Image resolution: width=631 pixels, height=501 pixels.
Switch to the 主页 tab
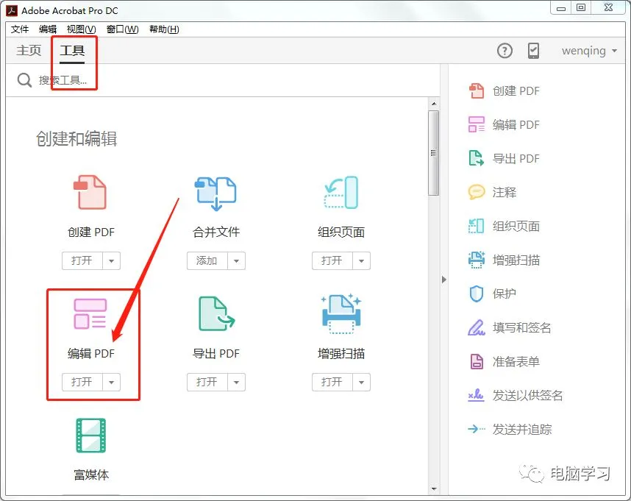click(x=29, y=50)
